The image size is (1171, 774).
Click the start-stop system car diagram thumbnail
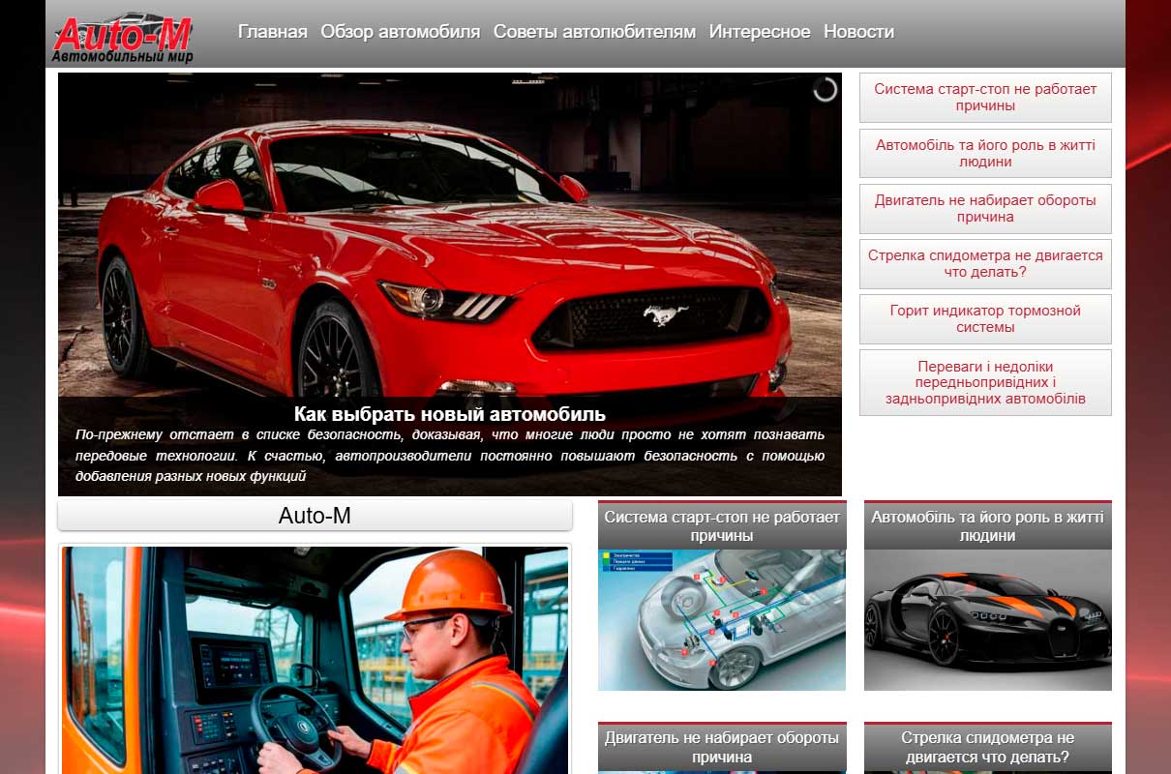point(721,619)
